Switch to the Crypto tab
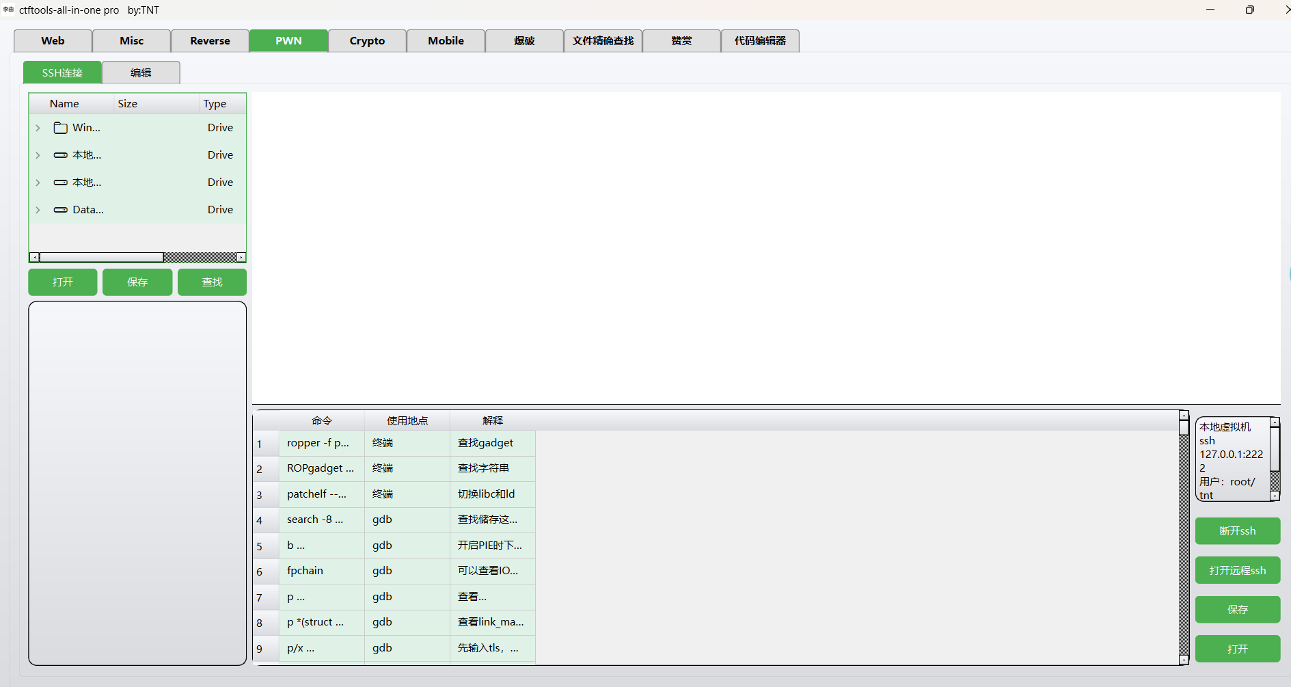This screenshot has width=1291, height=687. [x=367, y=40]
